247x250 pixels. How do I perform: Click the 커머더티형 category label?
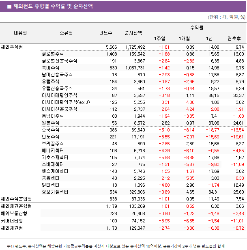[12, 221]
